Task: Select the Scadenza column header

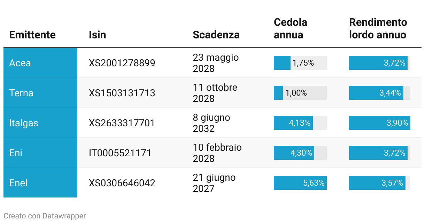Action: point(216,35)
